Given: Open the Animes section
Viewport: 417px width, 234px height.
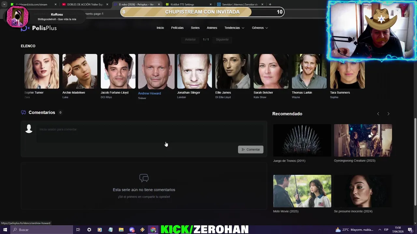Looking at the screenshot, I should (212, 28).
